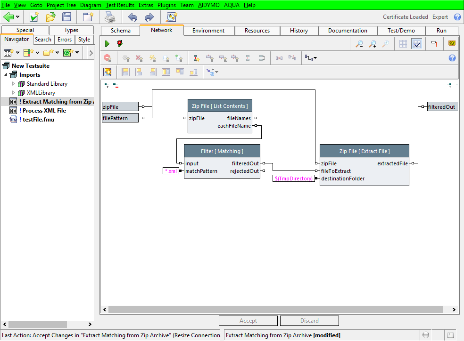
Task: Start debugging with the ladybug icon
Action: click(x=120, y=44)
